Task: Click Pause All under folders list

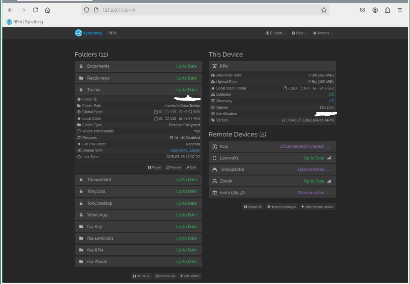Action: tap(141, 276)
